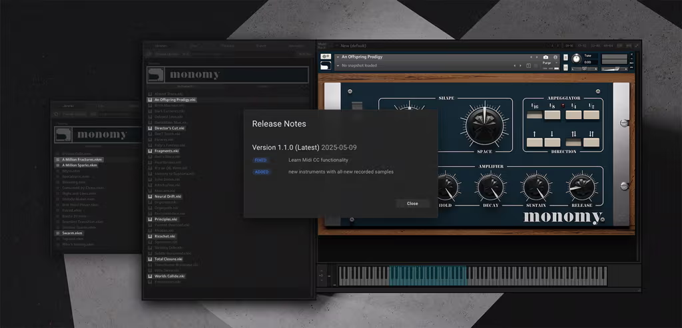Open the Libraries tab in the middle browser
This screenshot has height=328, width=682.
161,46
